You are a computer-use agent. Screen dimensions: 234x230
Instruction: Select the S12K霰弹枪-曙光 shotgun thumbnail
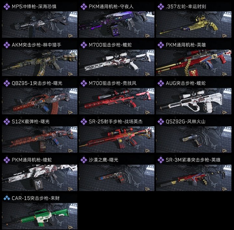[40, 139]
